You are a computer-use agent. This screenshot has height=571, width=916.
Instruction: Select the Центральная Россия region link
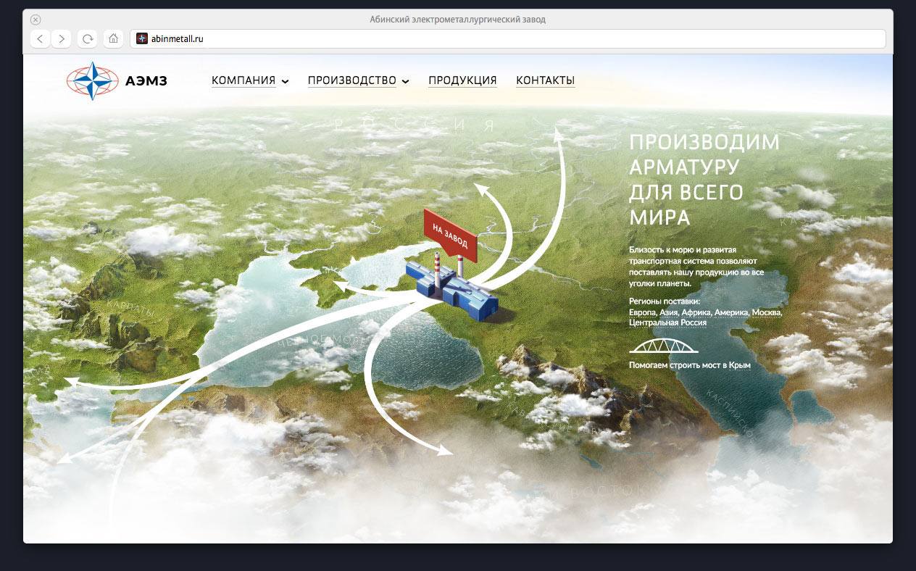(667, 322)
